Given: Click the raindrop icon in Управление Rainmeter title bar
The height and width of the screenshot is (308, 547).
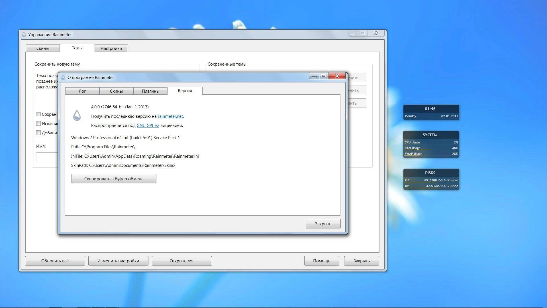Looking at the screenshot, I should pyautogui.click(x=24, y=35).
